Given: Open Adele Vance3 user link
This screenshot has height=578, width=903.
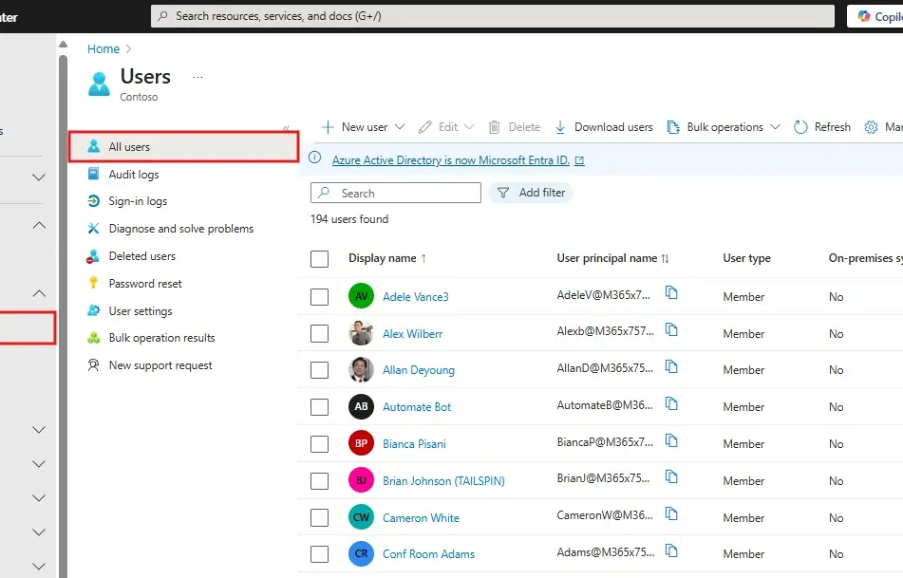Looking at the screenshot, I should [415, 296].
